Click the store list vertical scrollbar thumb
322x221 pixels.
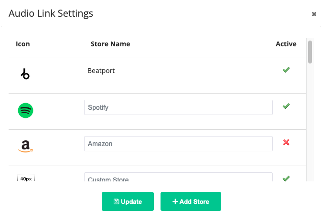click(310, 52)
